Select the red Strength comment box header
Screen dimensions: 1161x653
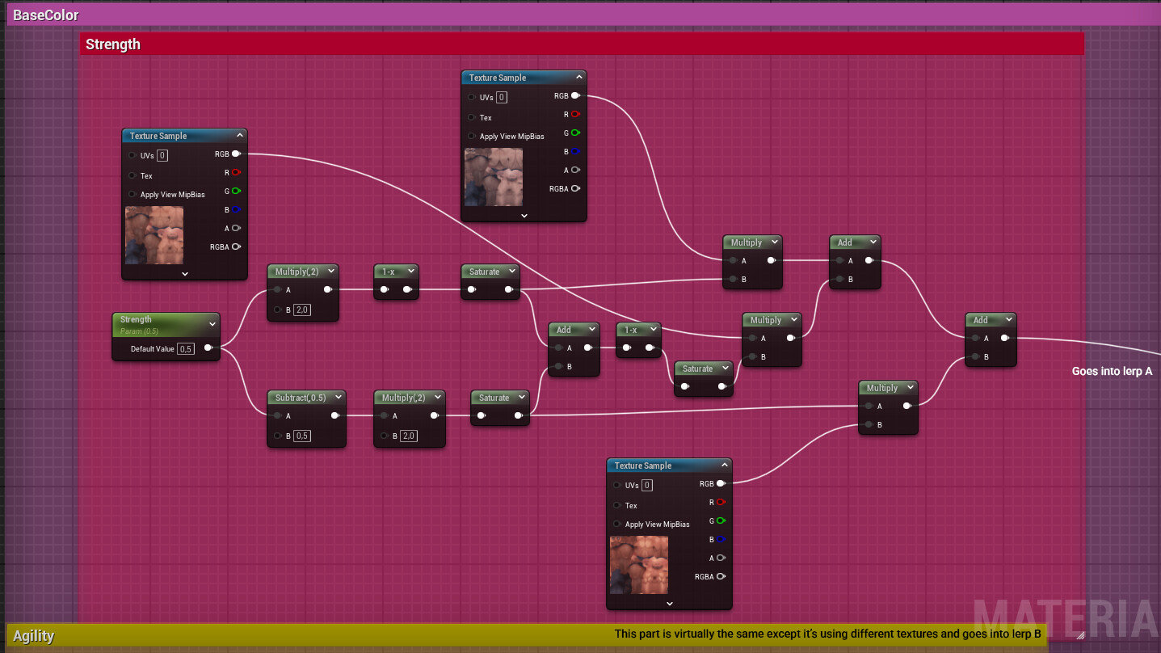pos(582,44)
